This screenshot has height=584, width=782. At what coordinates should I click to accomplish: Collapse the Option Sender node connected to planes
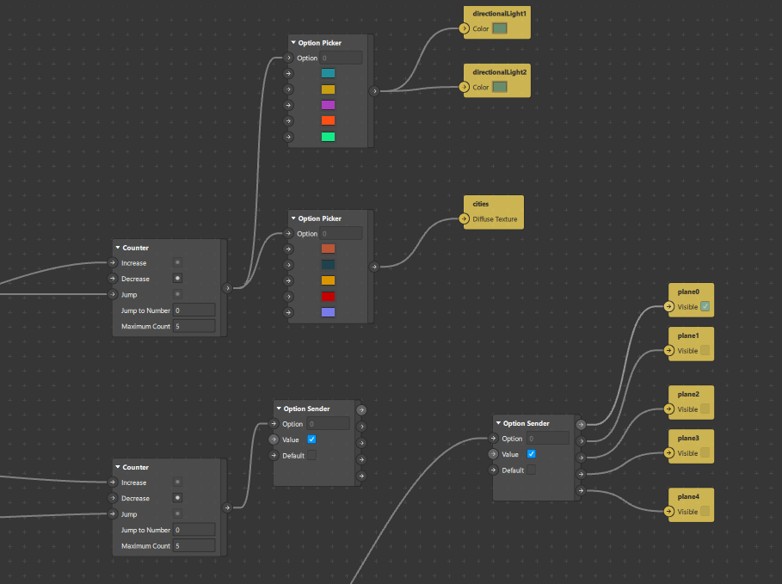click(x=498, y=423)
